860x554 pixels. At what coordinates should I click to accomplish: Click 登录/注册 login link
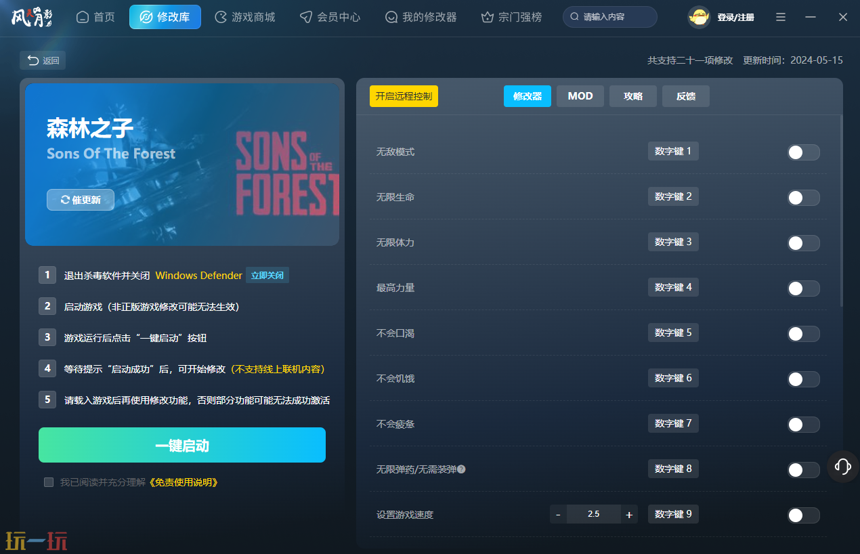(735, 17)
